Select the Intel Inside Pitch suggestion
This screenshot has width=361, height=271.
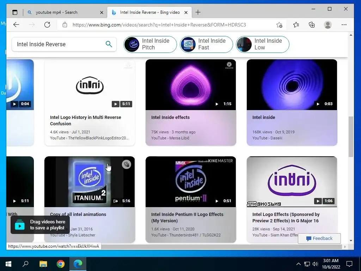(150, 44)
